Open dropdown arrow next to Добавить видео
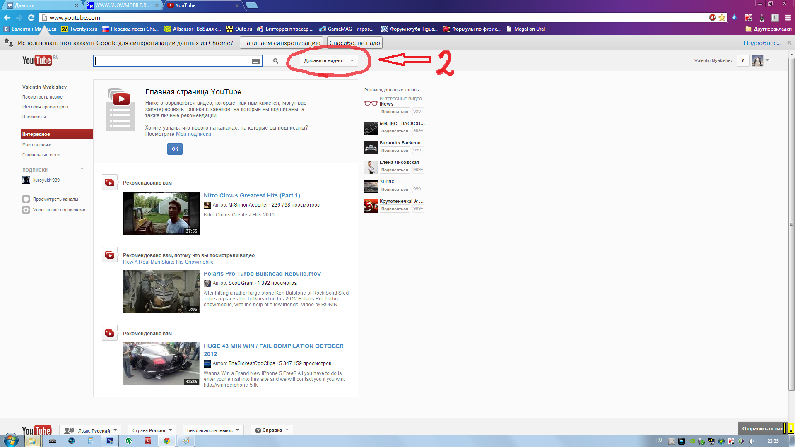The height and width of the screenshot is (447, 795). pos(352,60)
